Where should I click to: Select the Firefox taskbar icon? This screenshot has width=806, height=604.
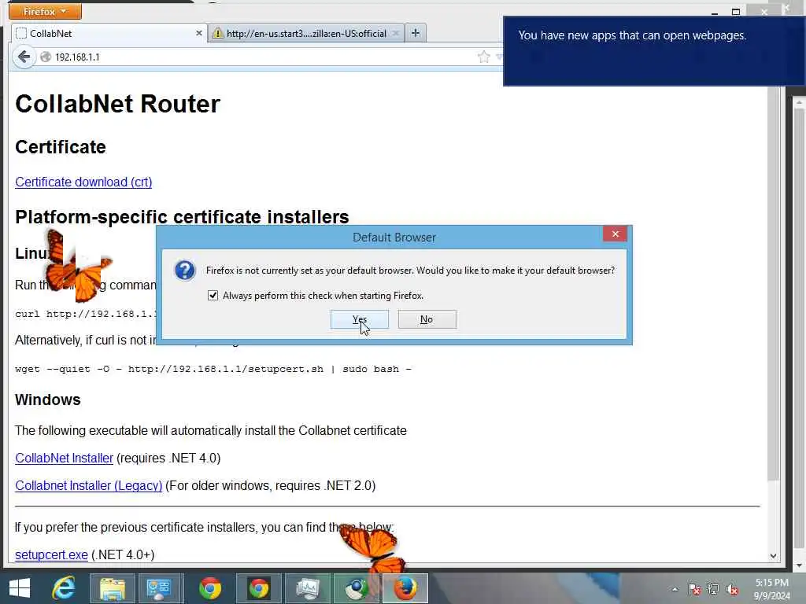pyautogui.click(x=405, y=588)
